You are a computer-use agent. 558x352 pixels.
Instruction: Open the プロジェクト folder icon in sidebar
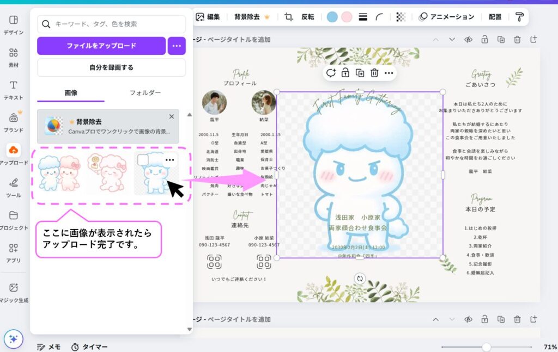[14, 219]
